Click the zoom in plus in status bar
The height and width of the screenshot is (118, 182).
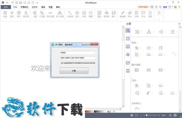[159, 115]
